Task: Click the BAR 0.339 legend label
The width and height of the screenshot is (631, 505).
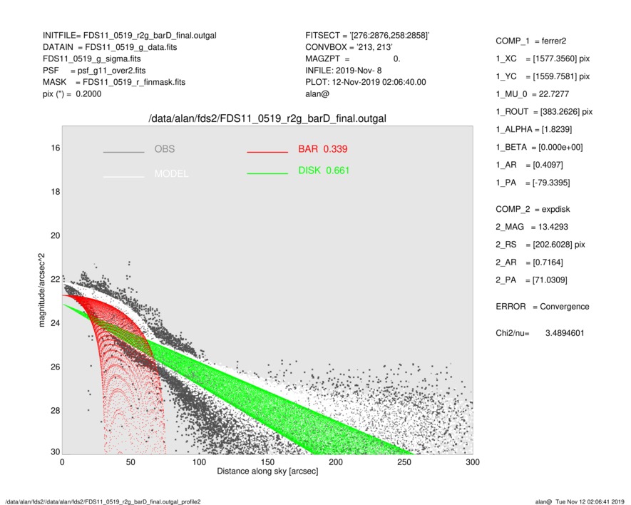Action: tap(323, 149)
